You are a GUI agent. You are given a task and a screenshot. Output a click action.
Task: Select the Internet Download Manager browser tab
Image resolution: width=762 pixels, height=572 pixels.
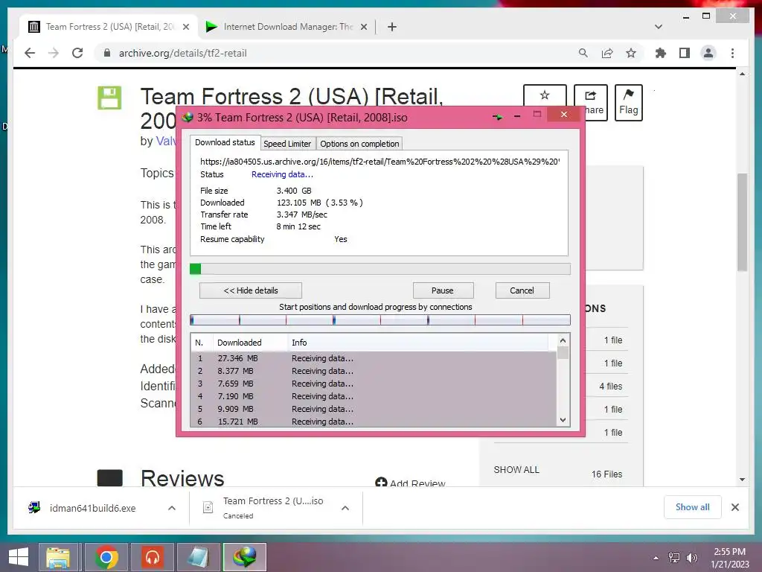click(287, 27)
